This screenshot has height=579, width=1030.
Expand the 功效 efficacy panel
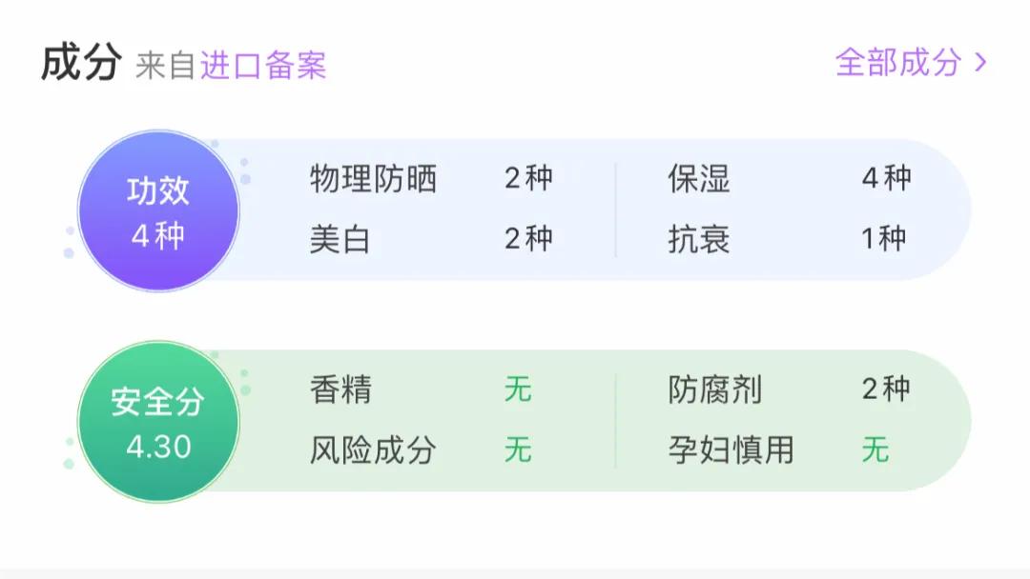(x=572, y=209)
